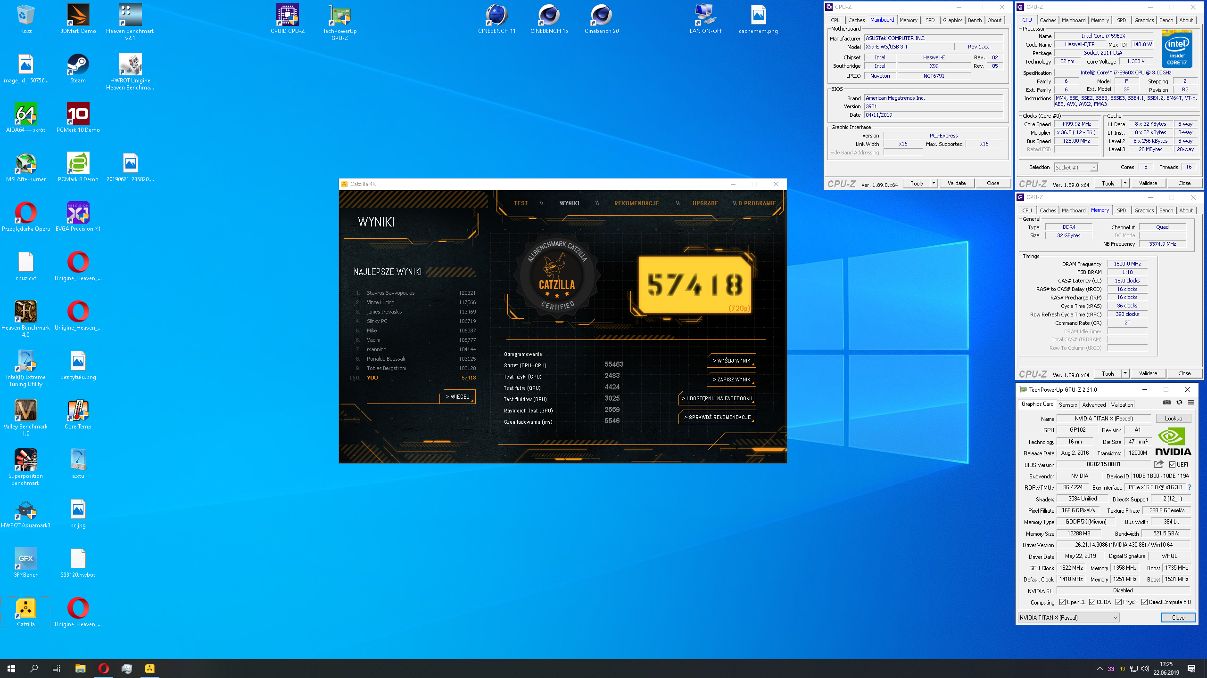Click the 57418 score display

click(x=694, y=285)
